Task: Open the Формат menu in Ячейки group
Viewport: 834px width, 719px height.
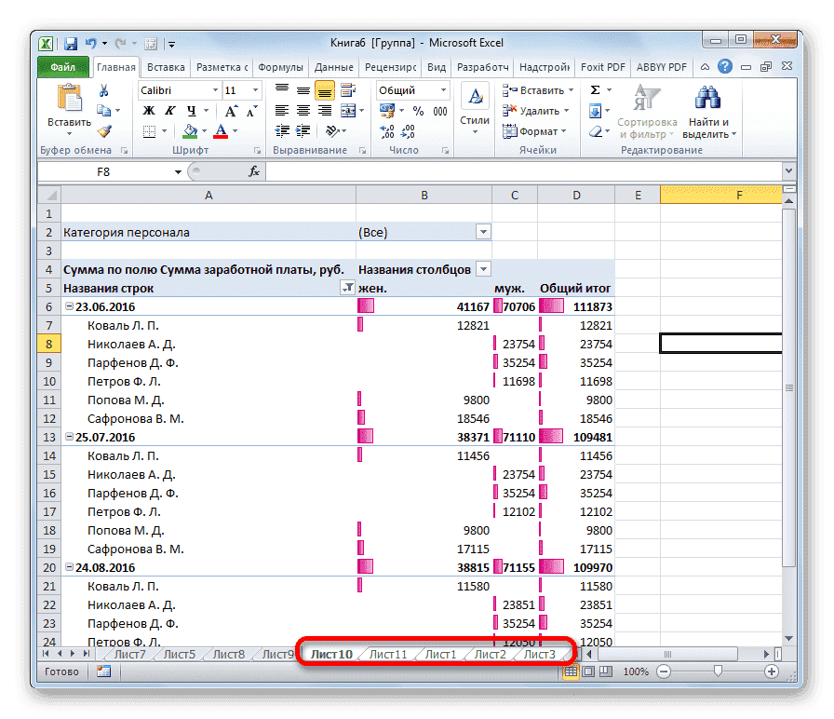Action: (x=540, y=130)
